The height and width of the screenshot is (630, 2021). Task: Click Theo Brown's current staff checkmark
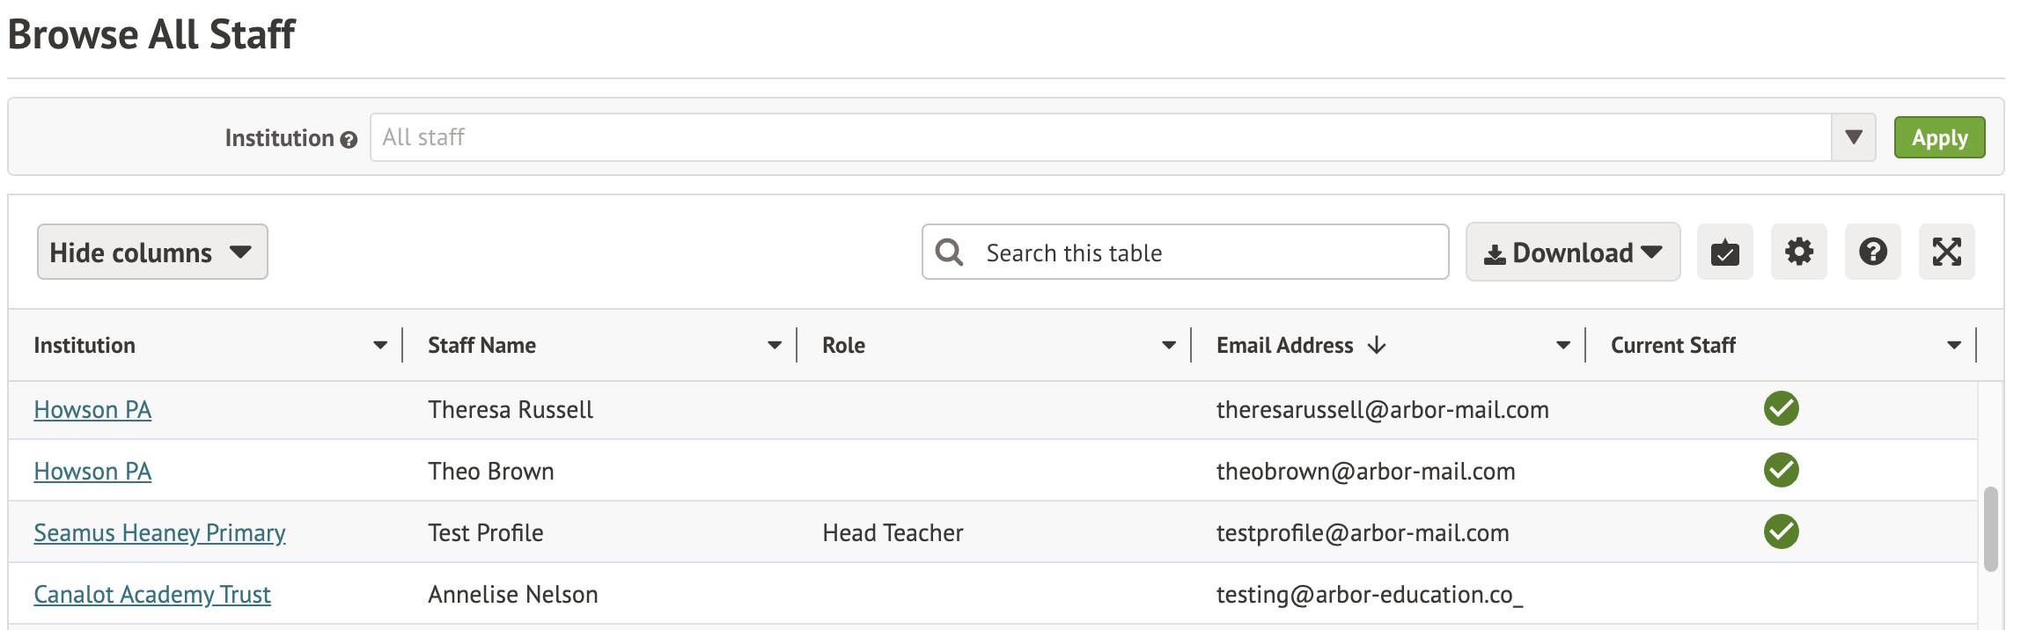1781,471
